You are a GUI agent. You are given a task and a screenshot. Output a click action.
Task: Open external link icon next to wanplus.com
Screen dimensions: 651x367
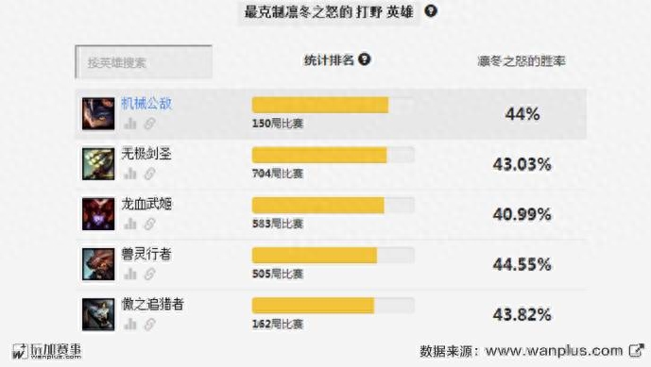(x=636, y=350)
